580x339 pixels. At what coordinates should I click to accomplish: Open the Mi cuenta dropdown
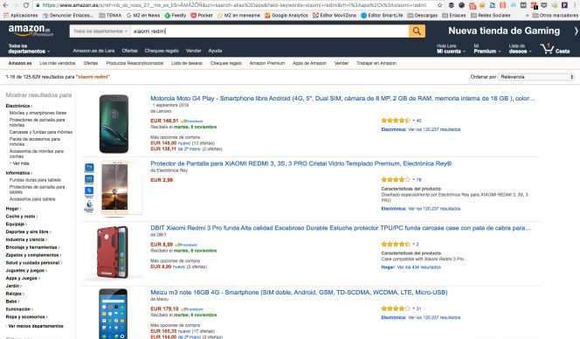pyautogui.click(x=451, y=49)
